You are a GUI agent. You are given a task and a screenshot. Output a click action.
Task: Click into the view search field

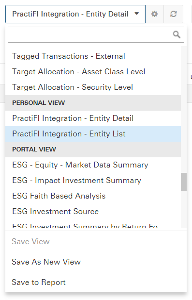click(96, 34)
